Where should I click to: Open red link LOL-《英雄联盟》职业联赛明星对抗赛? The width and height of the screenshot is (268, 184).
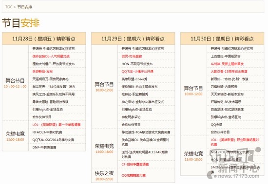pyautogui.click(x=235, y=142)
